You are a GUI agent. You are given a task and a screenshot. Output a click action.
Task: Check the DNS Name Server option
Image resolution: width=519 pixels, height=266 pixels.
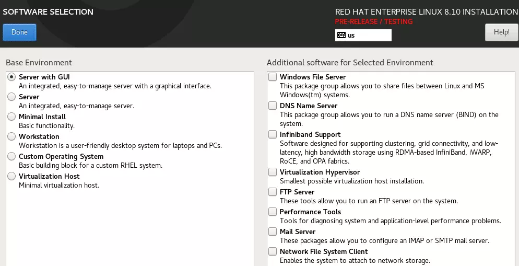[x=273, y=106]
